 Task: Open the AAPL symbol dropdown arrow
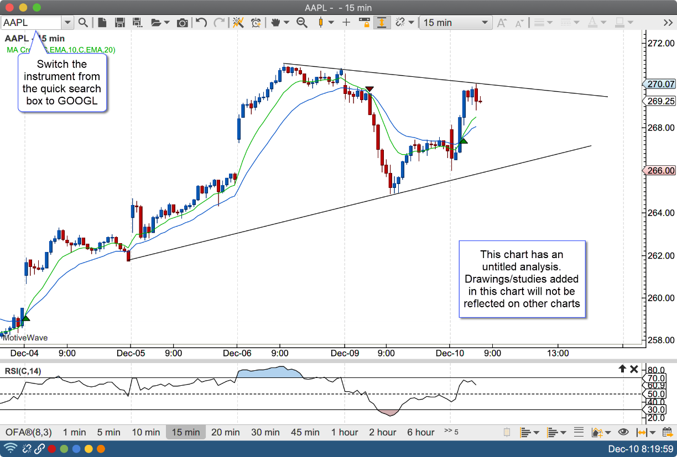pyautogui.click(x=67, y=23)
